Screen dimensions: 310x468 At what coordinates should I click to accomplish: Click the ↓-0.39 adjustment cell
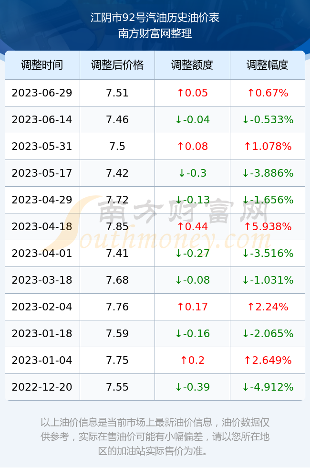click(x=192, y=387)
